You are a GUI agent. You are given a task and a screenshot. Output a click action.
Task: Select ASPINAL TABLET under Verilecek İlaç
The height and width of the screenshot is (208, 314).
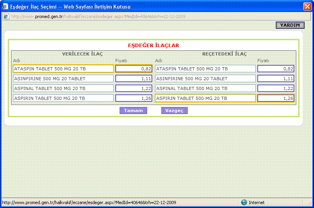[x=63, y=88]
